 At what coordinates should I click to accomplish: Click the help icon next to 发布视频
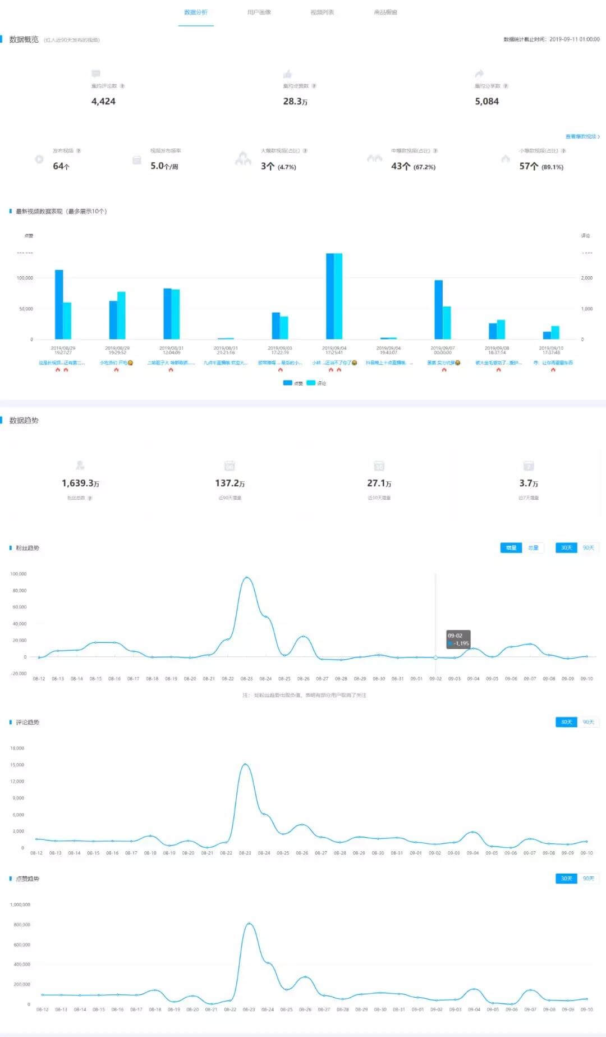(x=79, y=150)
